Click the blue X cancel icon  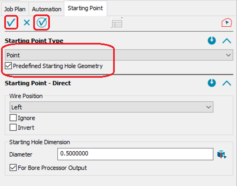(27, 23)
